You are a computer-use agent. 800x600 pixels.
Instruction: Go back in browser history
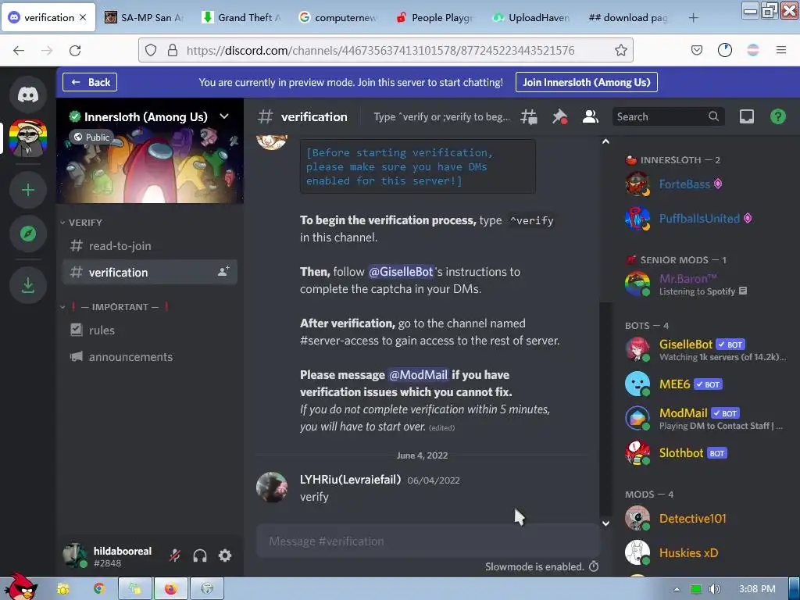coord(19,51)
